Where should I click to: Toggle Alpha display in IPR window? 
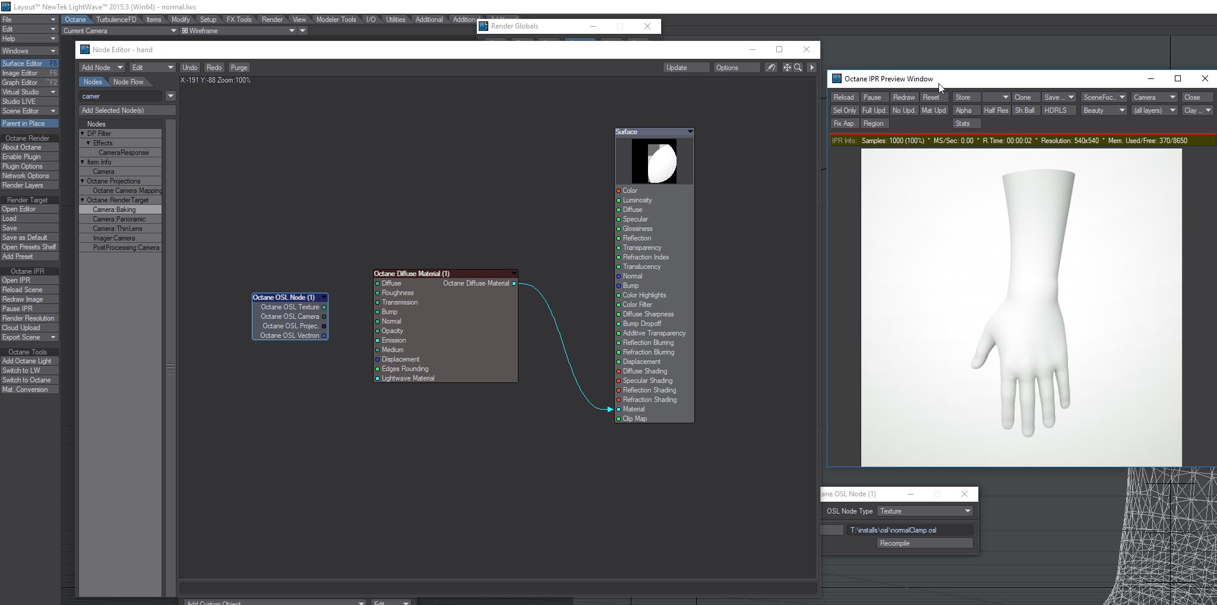click(x=966, y=110)
